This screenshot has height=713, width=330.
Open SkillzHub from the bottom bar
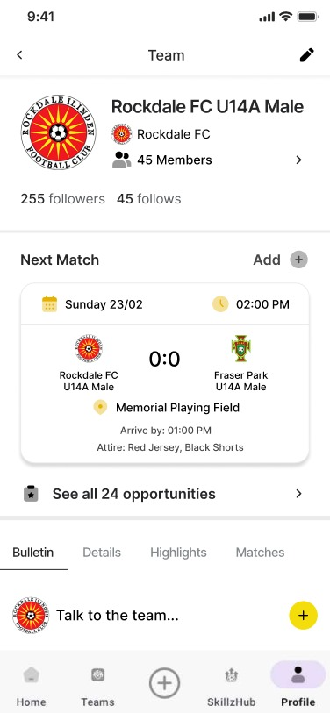point(231,685)
